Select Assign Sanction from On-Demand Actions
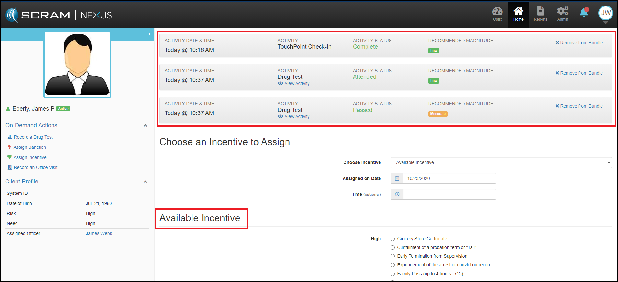Screen dimensions: 618x282 pos(30,147)
